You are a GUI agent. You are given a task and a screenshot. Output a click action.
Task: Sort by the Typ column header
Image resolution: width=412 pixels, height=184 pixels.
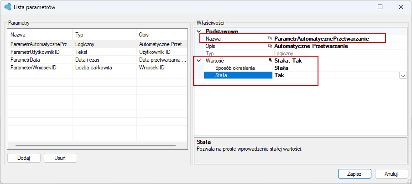[104, 34]
